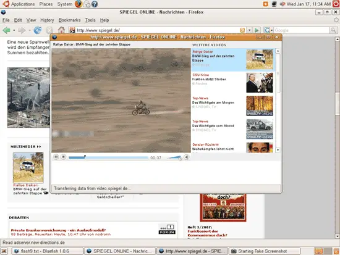Open the Places menu

coord(46,4)
